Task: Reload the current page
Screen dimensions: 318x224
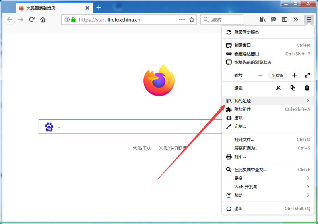Action: point(32,20)
